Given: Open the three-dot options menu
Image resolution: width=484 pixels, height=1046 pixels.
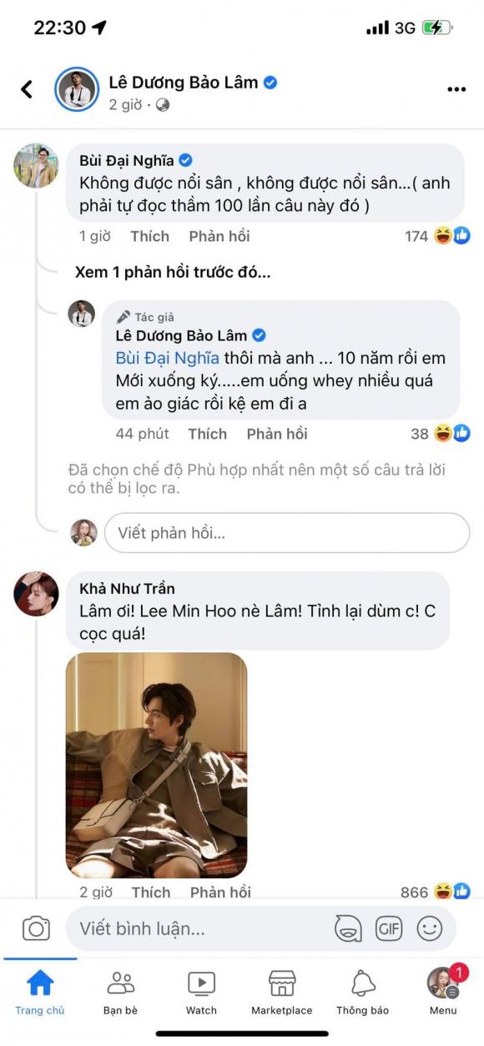Looking at the screenshot, I should (x=456, y=85).
